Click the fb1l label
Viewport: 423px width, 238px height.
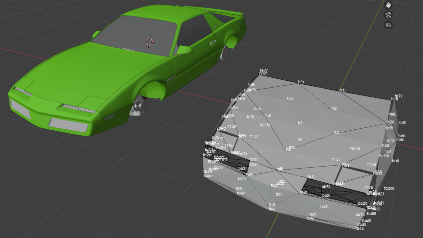click(311, 177)
